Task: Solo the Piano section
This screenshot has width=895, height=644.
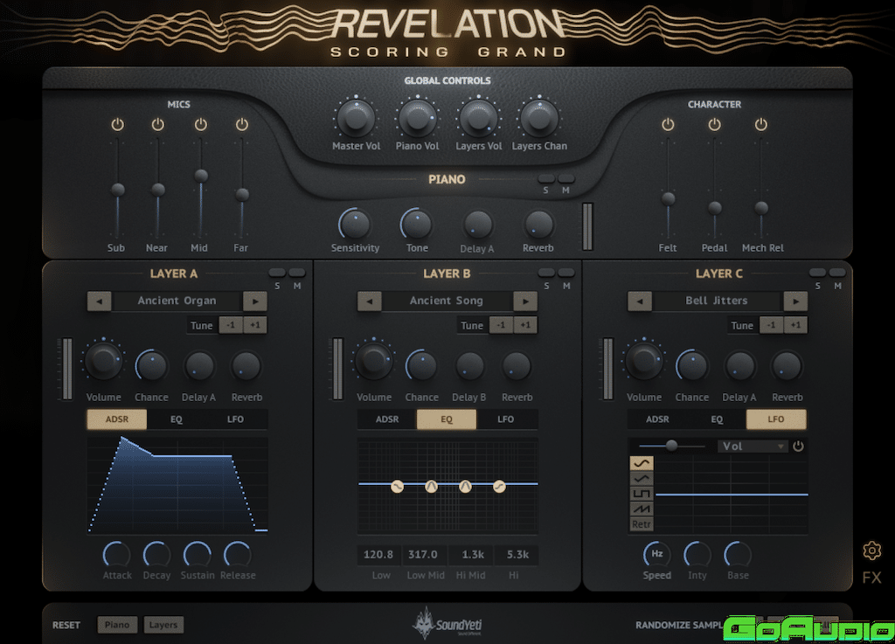Action: pos(546,179)
